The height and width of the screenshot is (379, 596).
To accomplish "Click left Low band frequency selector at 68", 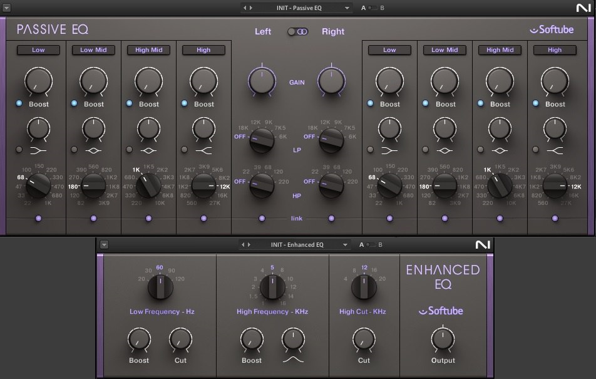I will click(x=21, y=177).
